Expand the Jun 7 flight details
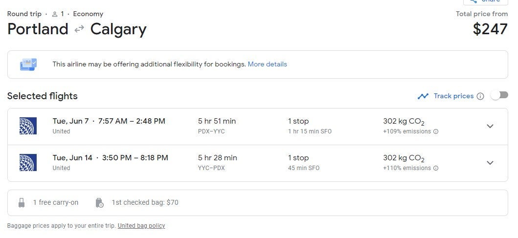 [490, 126]
